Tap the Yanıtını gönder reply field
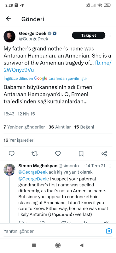116x253 pixels. (53, 231)
